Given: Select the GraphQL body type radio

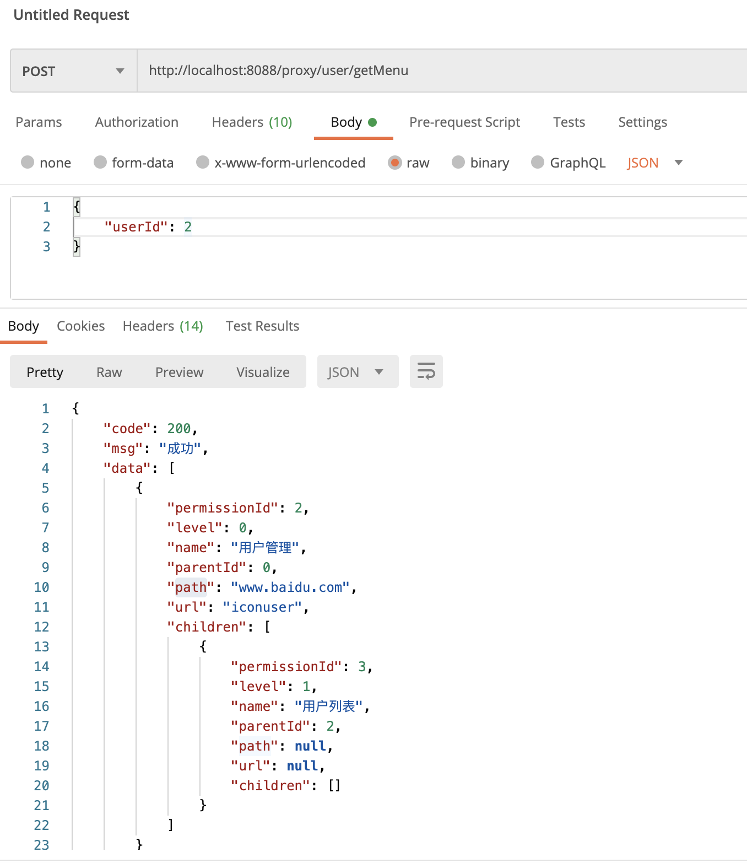Looking at the screenshot, I should coord(538,162).
